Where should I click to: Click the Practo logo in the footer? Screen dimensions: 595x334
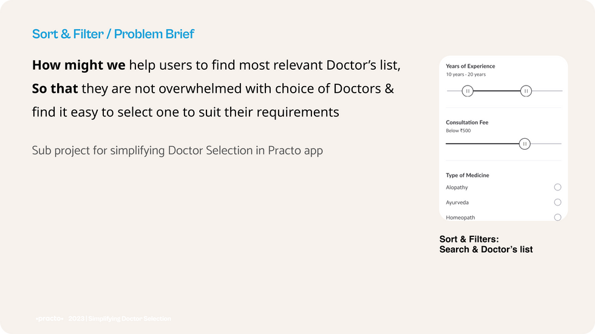pos(49,319)
